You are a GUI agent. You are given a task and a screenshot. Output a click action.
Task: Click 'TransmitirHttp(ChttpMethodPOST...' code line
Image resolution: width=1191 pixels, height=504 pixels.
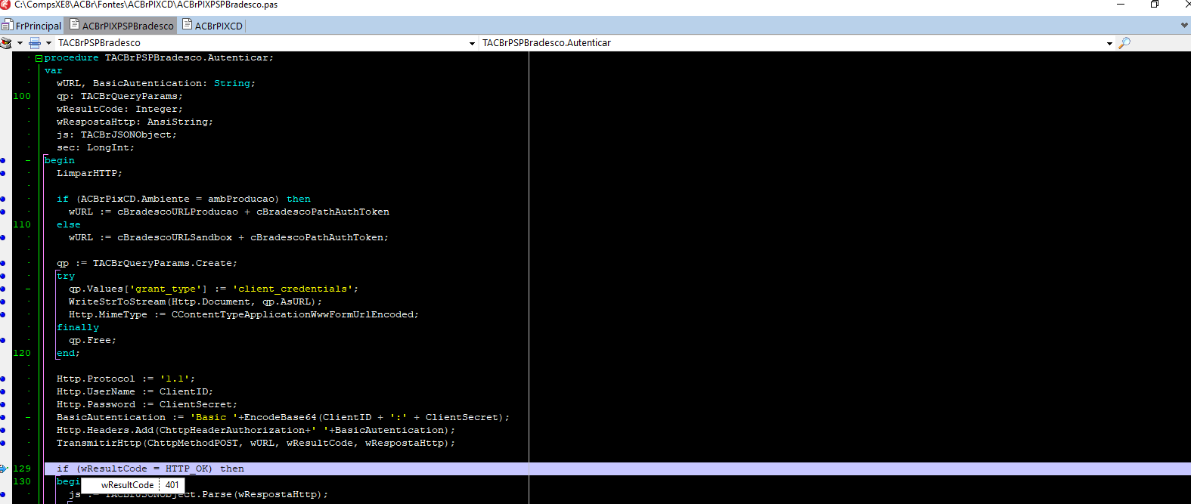(256, 443)
